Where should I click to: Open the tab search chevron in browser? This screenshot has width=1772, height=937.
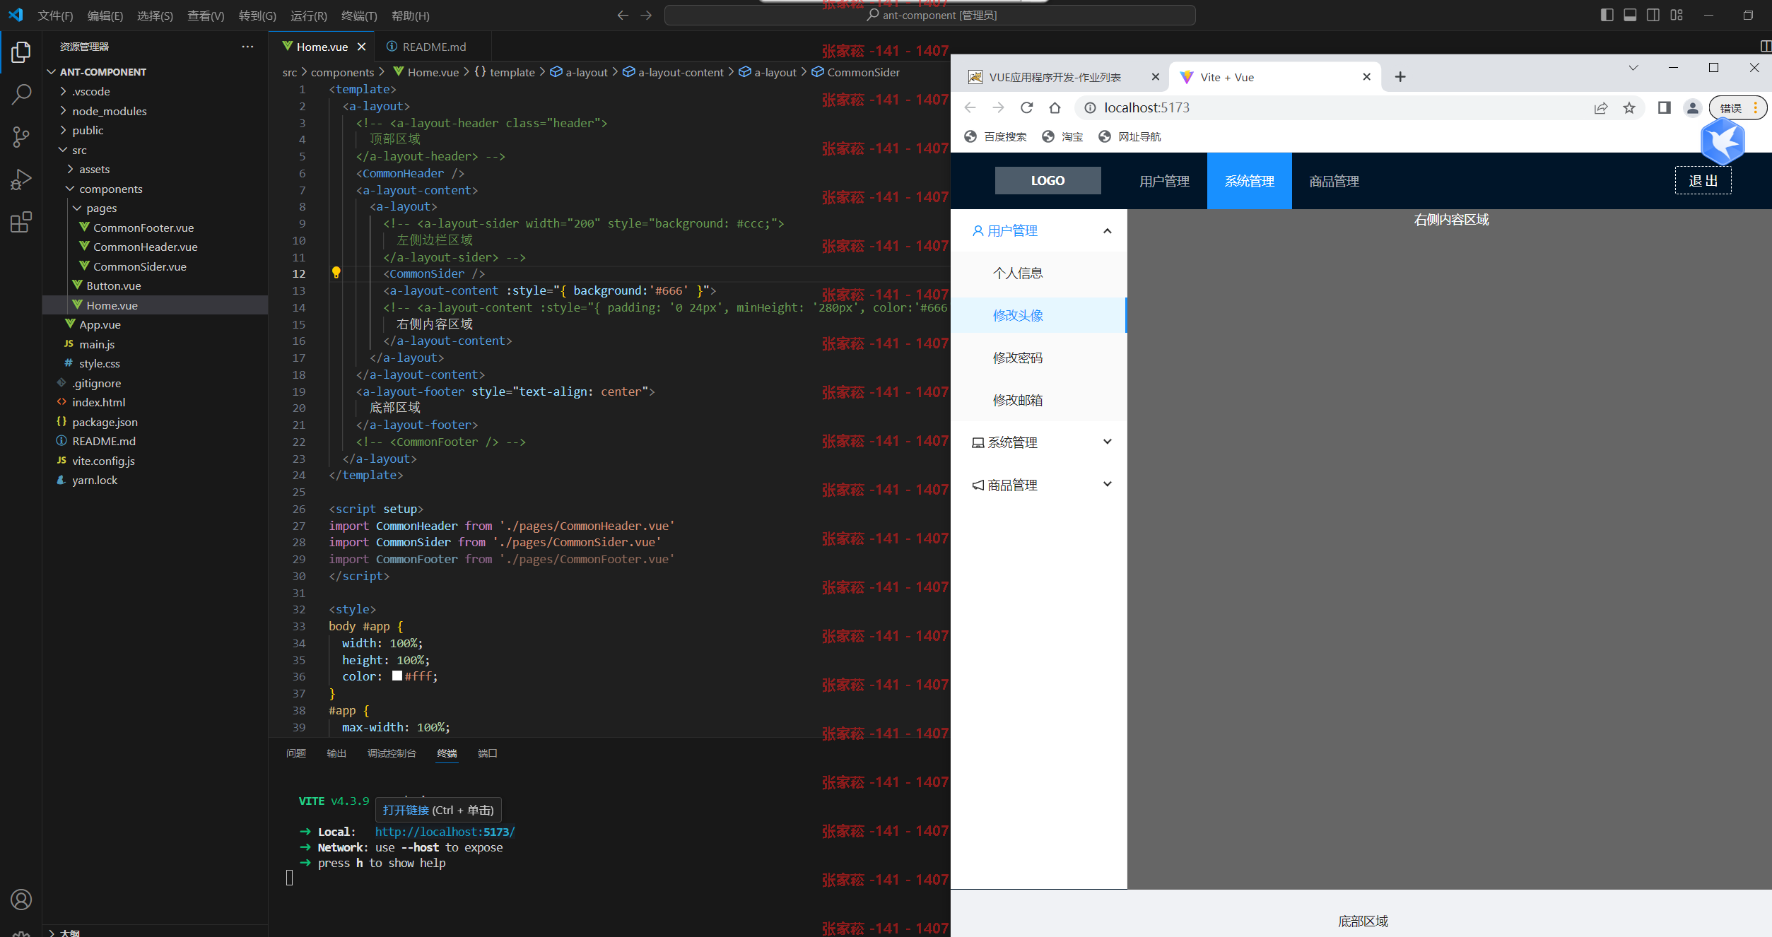tap(1633, 68)
